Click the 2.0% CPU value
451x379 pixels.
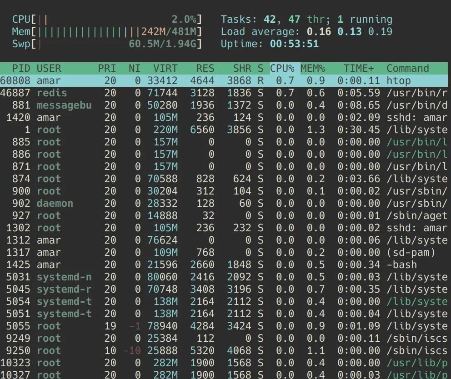click(x=184, y=20)
